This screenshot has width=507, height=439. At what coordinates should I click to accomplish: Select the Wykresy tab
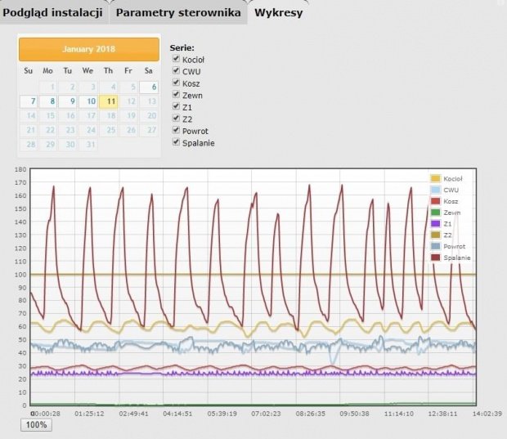[x=279, y=12]
